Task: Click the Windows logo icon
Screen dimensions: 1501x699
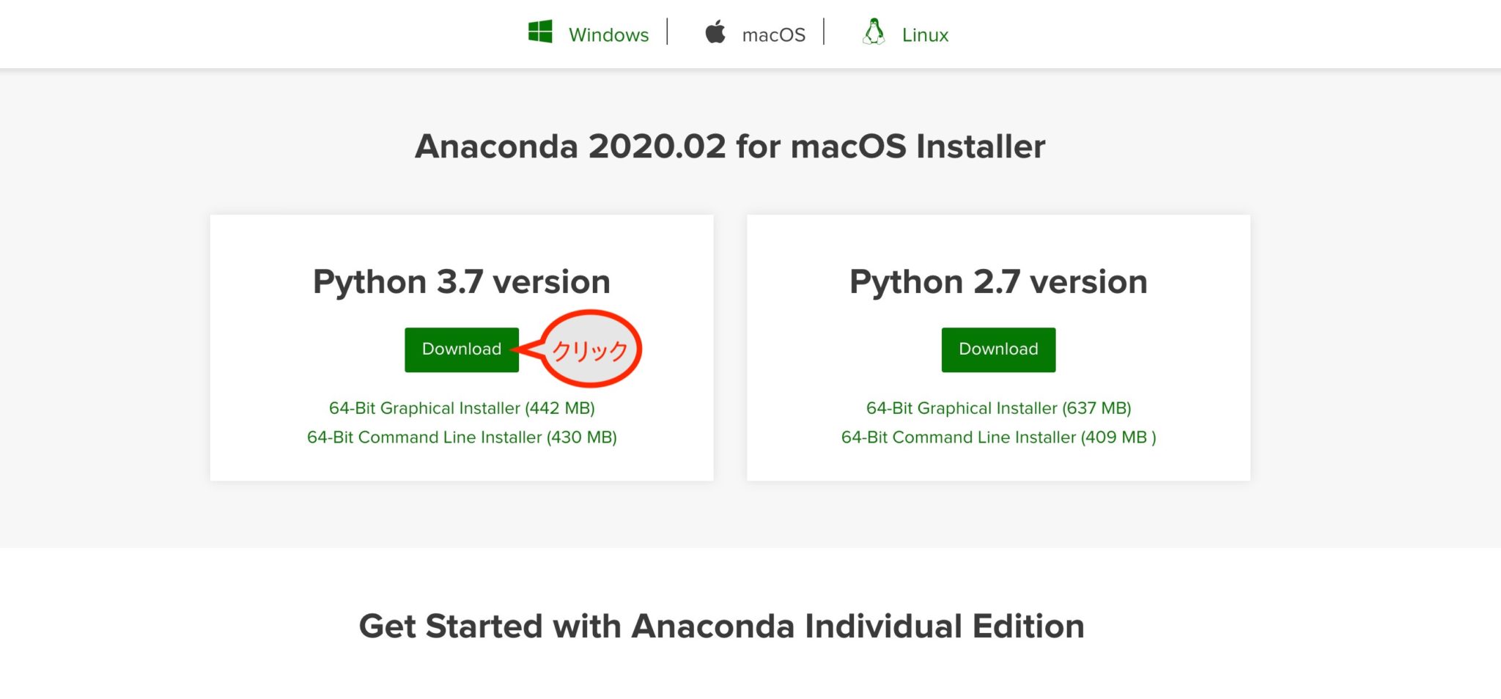Action: (540, 32)
